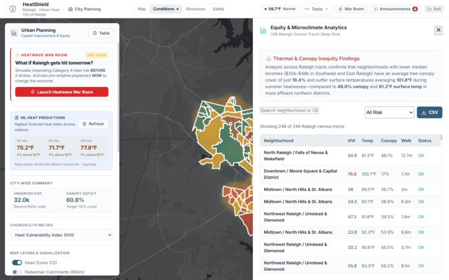The height and width of the screenshot is (280, 449).
Task: Refresh the ML heat predictions
Action: click(x=93, y=124)
